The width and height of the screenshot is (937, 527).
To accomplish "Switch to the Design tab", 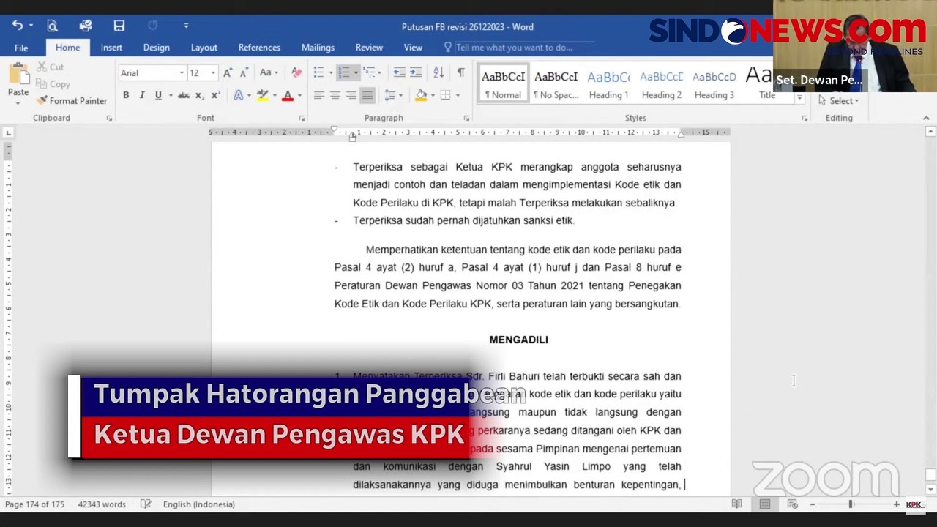I will pyautogui.click(x=156, y=48).
